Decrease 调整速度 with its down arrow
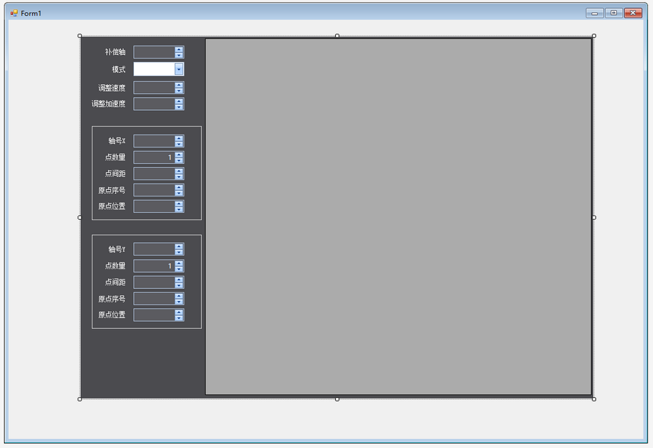The width and height of the screenshot is (653, 448). [x=179, y=90]
